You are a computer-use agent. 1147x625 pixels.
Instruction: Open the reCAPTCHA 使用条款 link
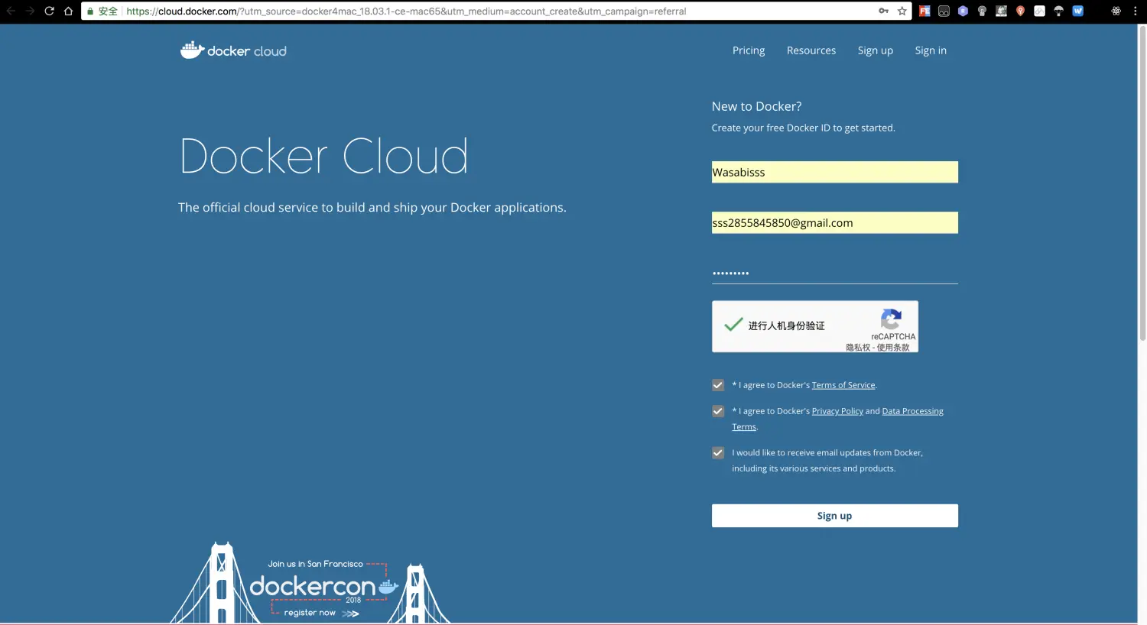coord(893,348)
